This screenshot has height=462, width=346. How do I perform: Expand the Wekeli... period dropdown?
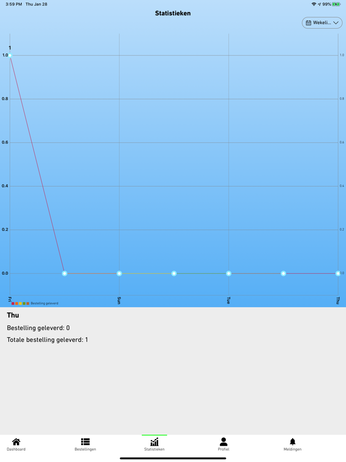322,23
